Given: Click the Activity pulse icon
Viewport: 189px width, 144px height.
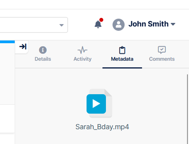Looking at the screenshot, I should pos(82,50).
